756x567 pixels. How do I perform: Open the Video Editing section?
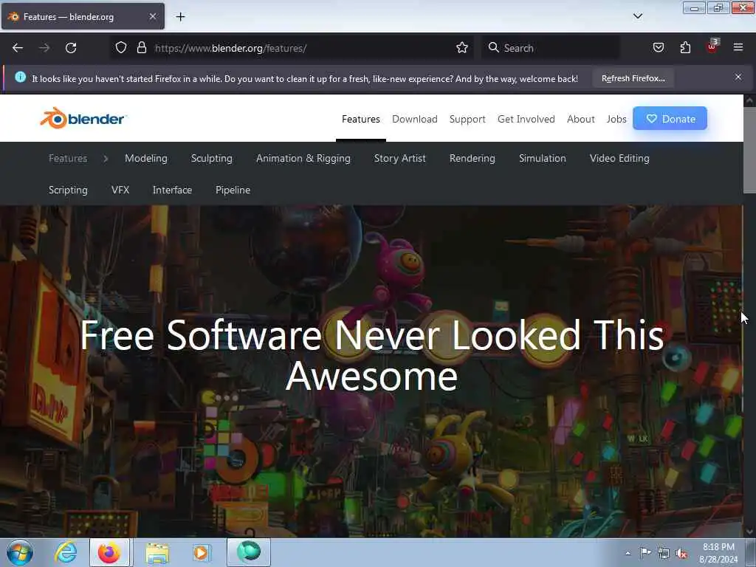point(619,158)
